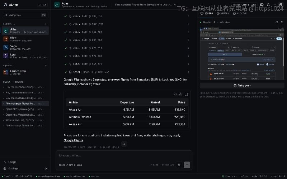Open first 'Buy the mechanical key...' thread
The height and width of the screenshot is (179, 287).
pos(25,87)
